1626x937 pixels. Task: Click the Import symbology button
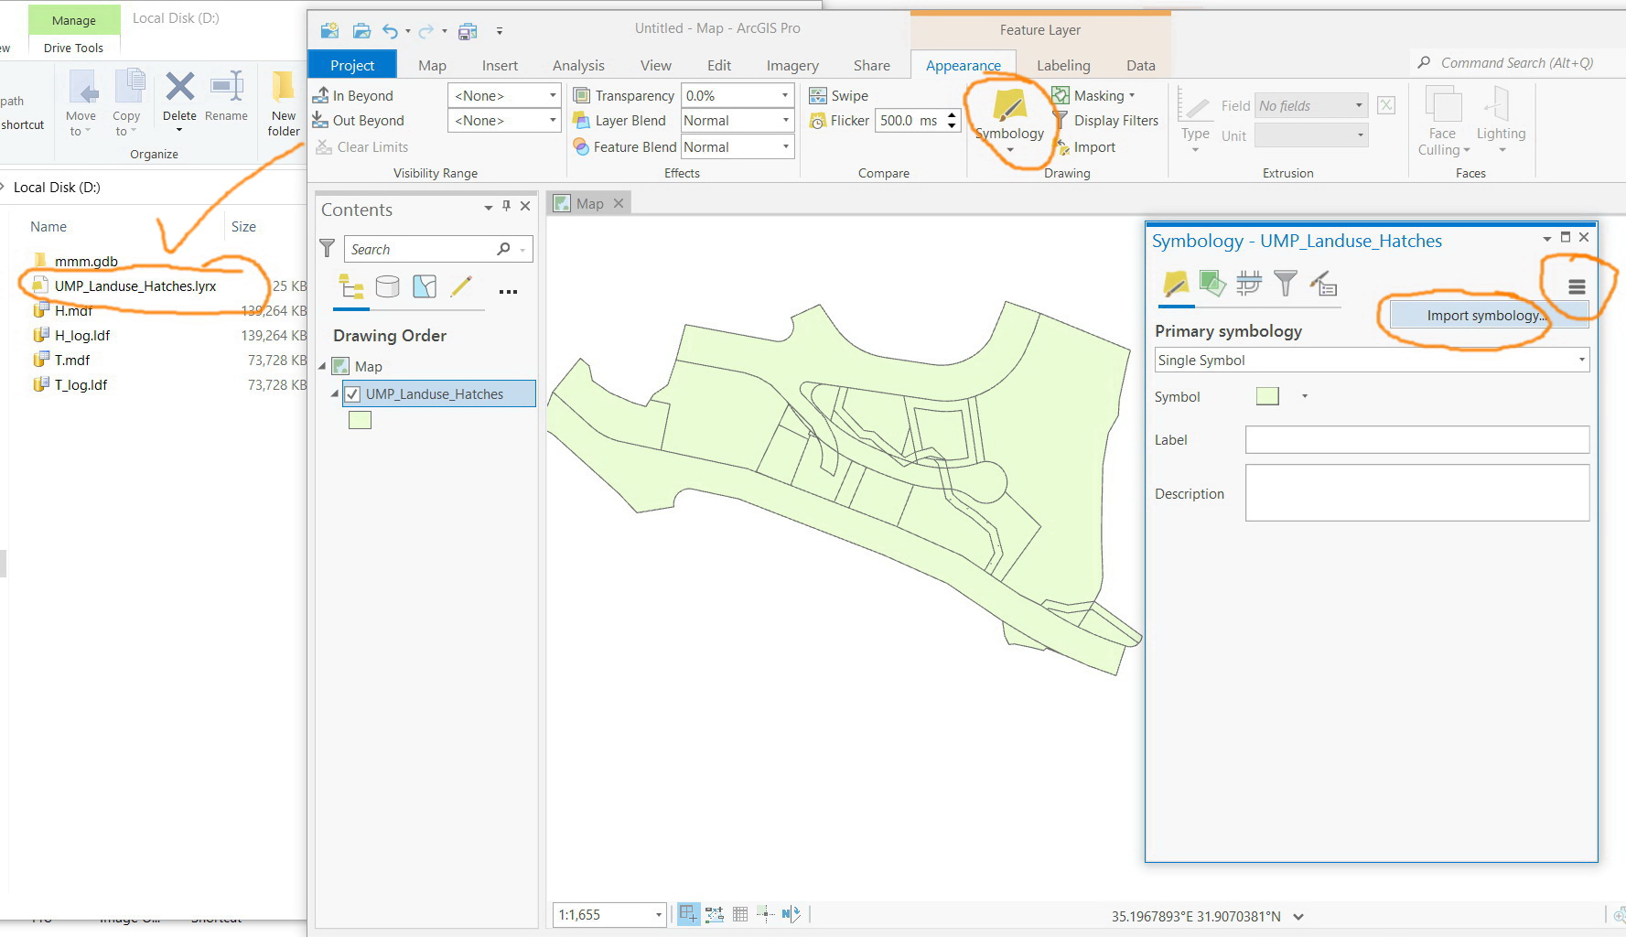tap(1484, 315)
